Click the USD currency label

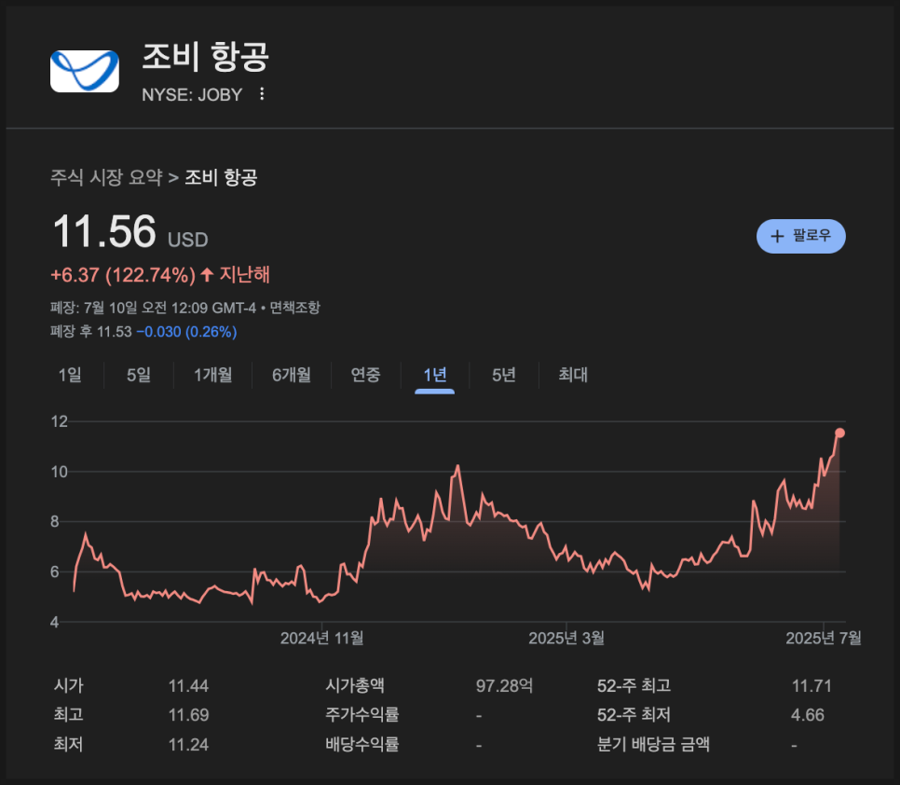point(187,240)
